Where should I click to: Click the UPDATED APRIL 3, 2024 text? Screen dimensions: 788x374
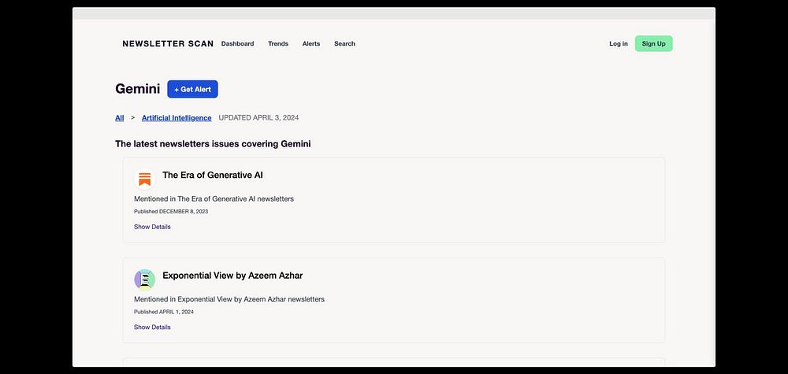258,118
